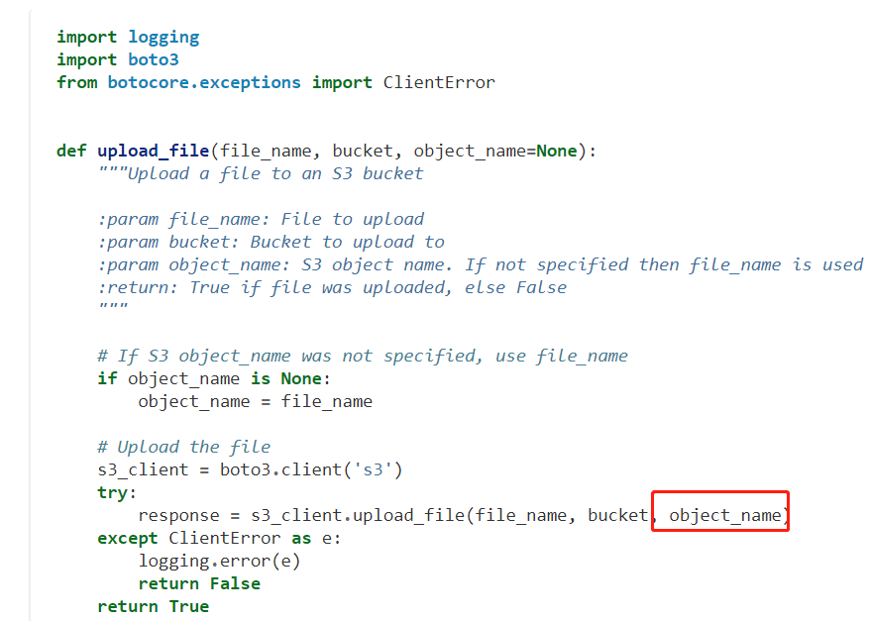
Task: Click the 'object_name = file_name' assignment line
Action: click(255, 402)
